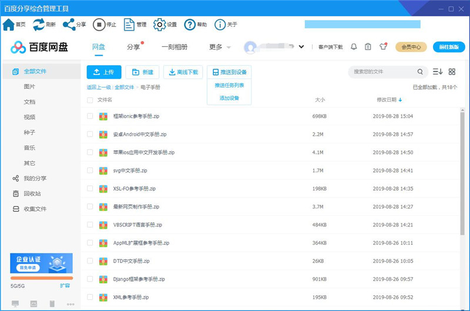Screen dimensions: 470x311
Task: Switch to the 一刻相册 tab
Action: [x=174, y=47]
